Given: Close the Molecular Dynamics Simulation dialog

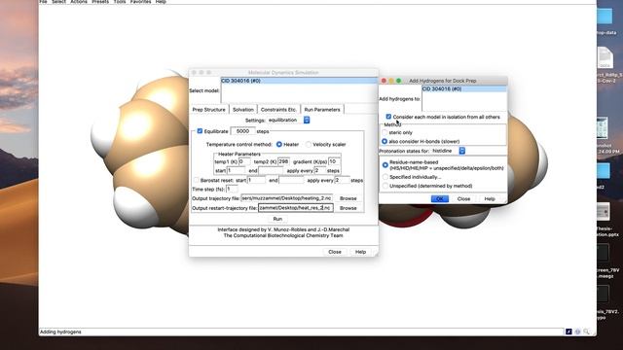Looking at the screenshot, I should (335, 252).
